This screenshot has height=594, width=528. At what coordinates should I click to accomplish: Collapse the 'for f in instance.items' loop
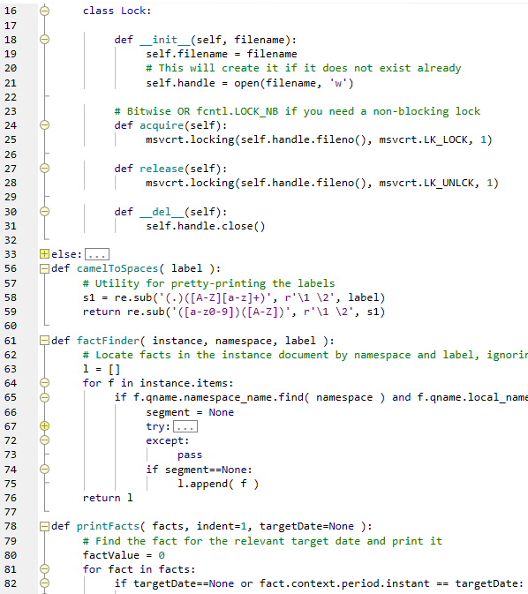coord(45,383)
